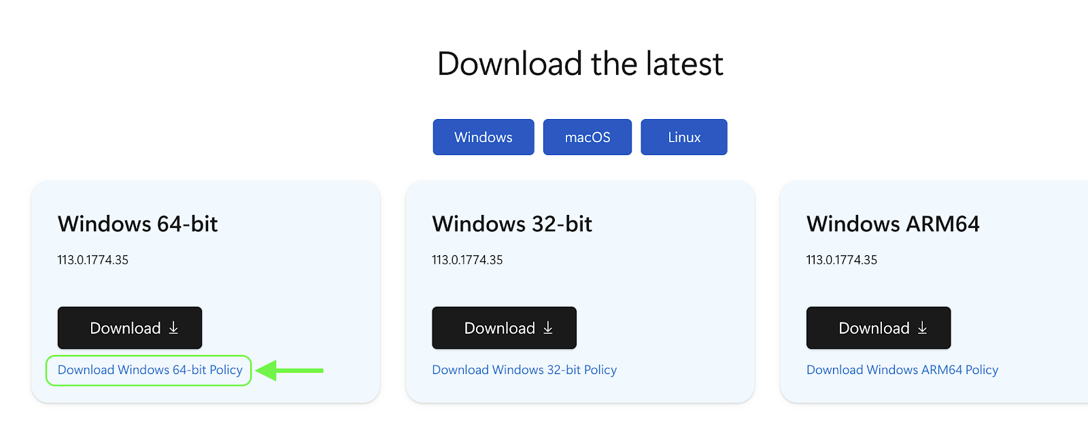Click the Windows ARM64 card heading

coord(893,224)
